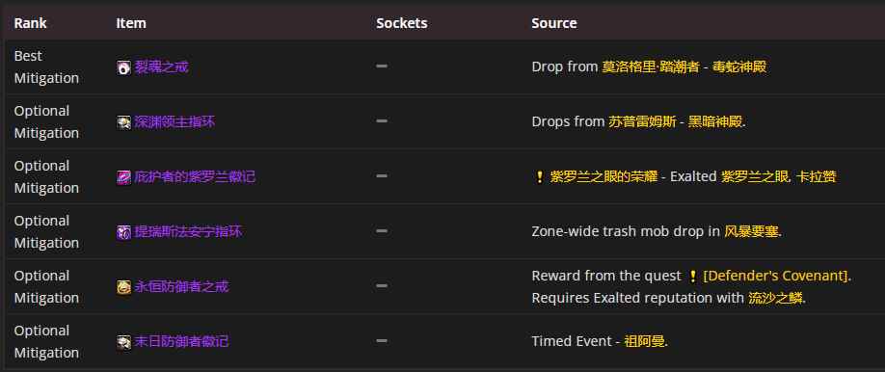Click the Rank column header
Screen dimensions: 885x372
(x=31, y=23)
